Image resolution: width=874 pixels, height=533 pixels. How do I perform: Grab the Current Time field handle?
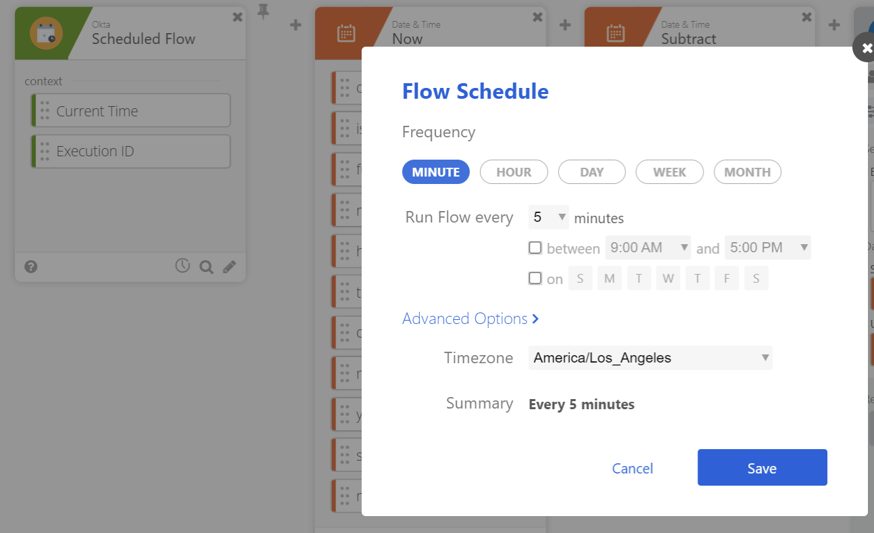pyautogui.click(x=45, y=111)
